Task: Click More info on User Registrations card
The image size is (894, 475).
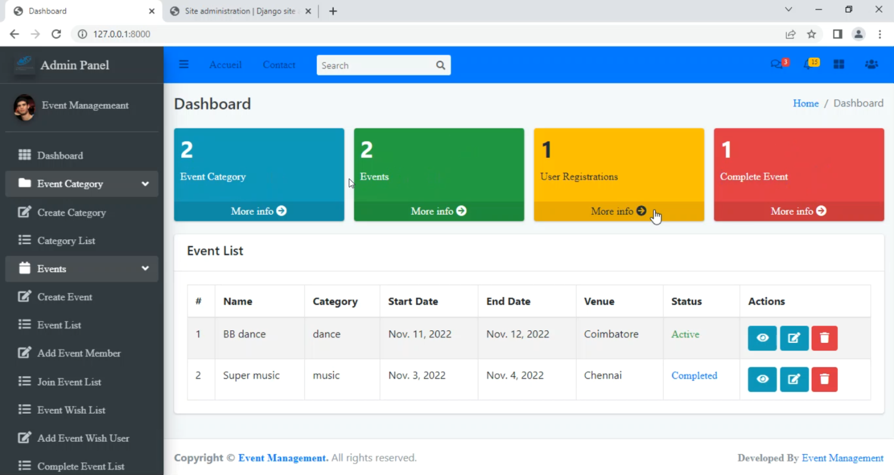Action: pos(618,211)
